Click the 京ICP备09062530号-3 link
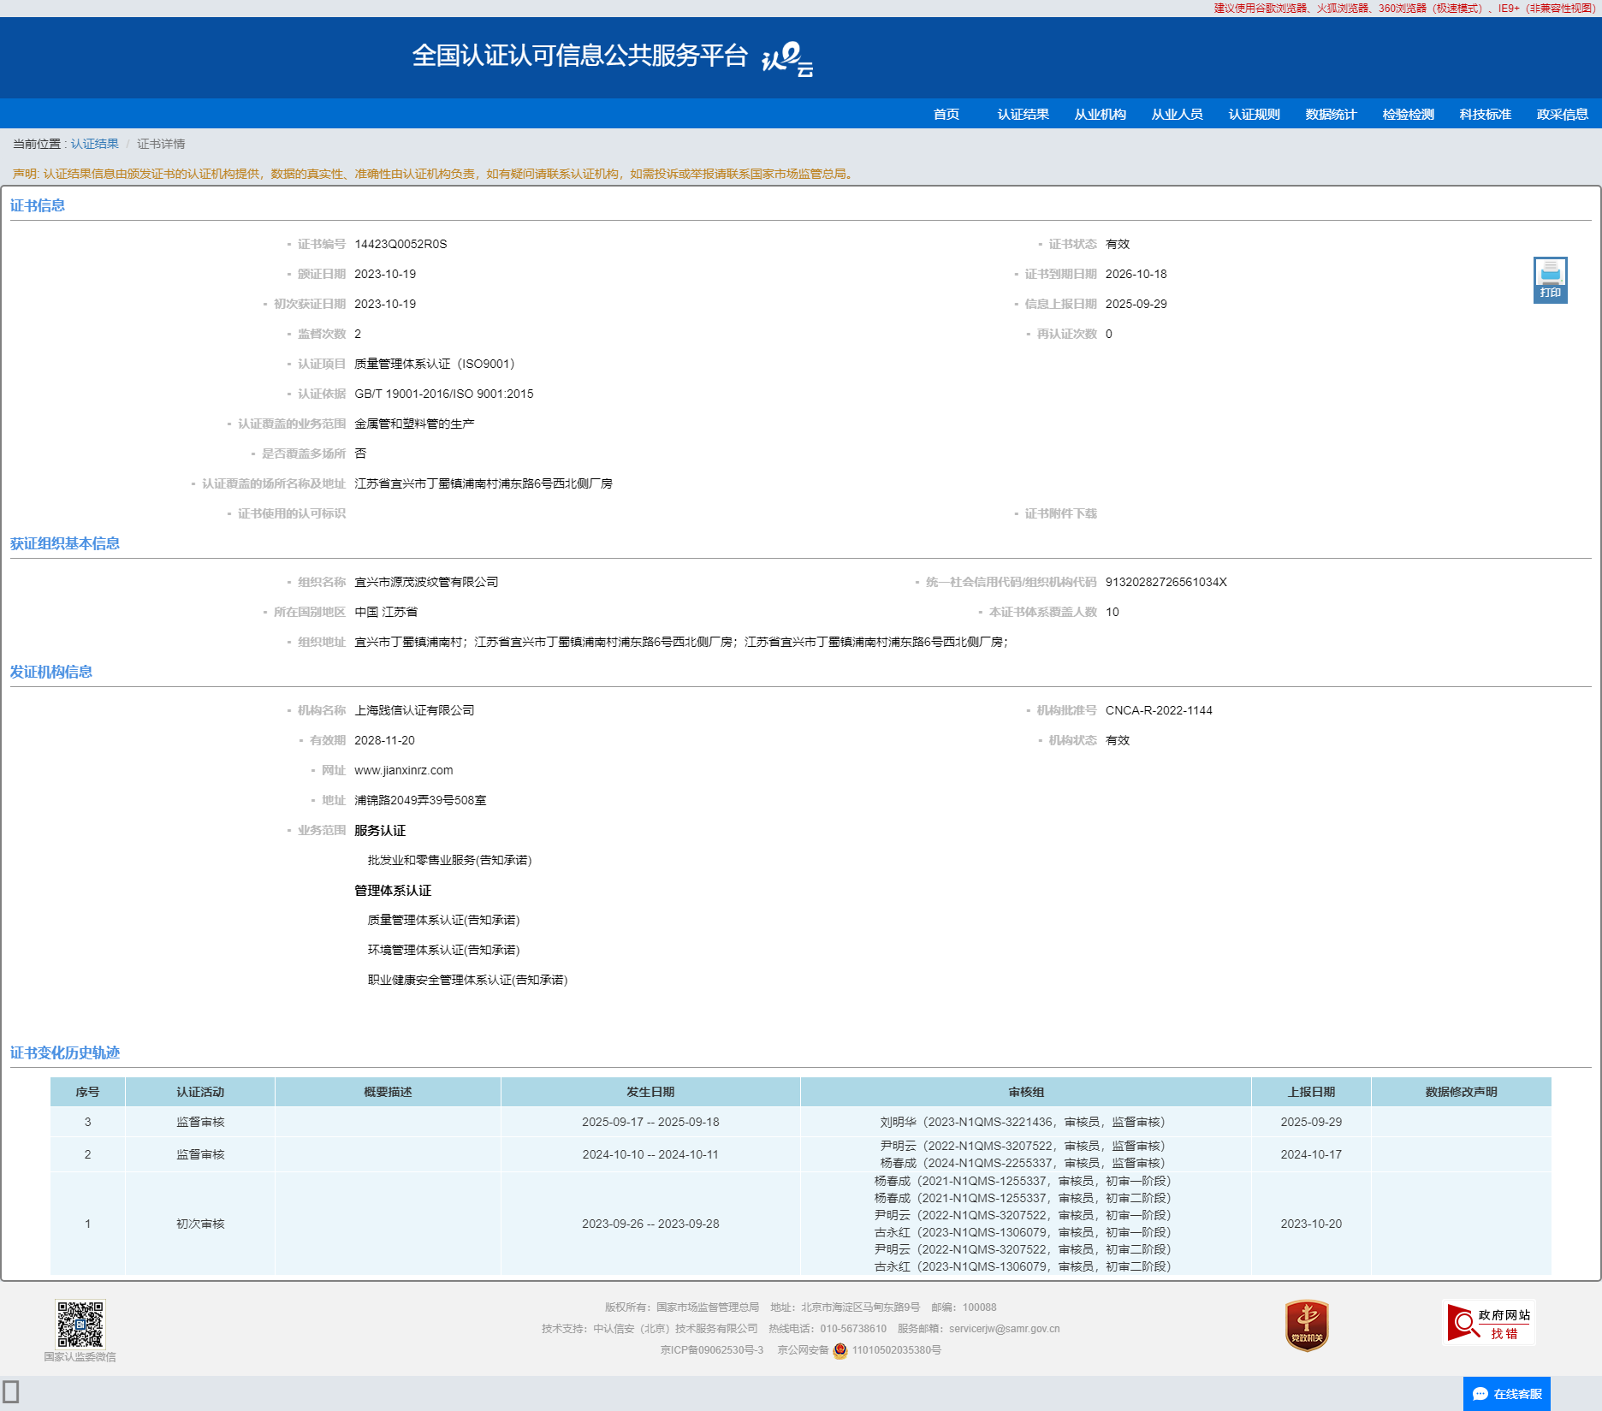Viewport: 1602px width, 1411px height. [711, 1350]
